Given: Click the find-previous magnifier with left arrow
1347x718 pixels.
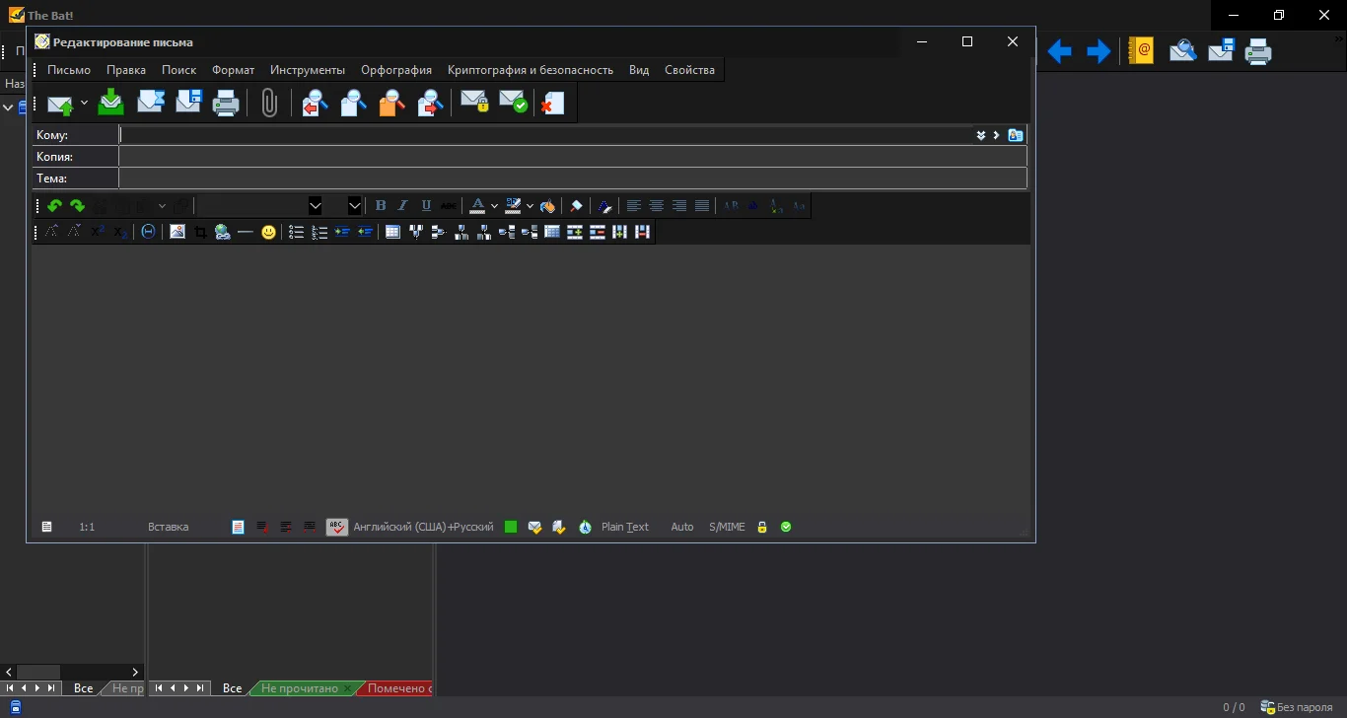Looking at the screenshot, I should pyautogui.click(x=315, y=103).
